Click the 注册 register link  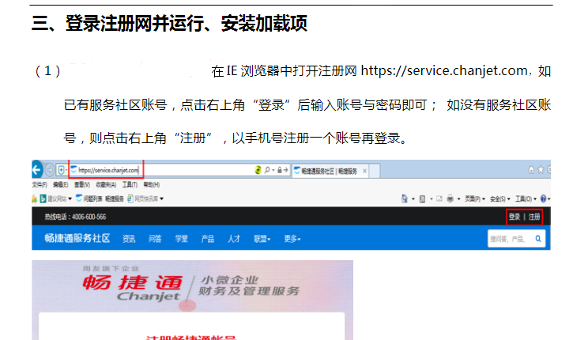pyautogui.click(x=534, y=217)
